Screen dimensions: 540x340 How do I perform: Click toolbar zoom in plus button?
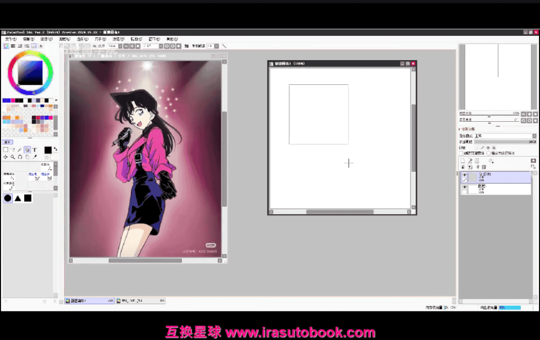click(132, 46)
